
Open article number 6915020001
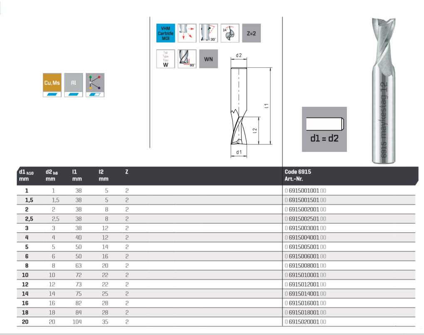(305, 322)
